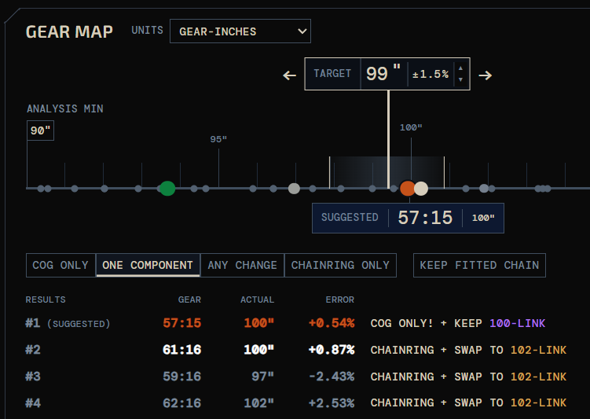The image size is (590, 419).
Task: Click 102-LINK label in row #2
Action: pyautogui.click(x=538, y=350)
